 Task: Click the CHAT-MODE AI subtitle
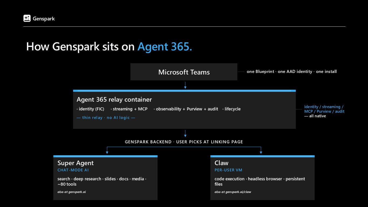(x=73, y=170)
